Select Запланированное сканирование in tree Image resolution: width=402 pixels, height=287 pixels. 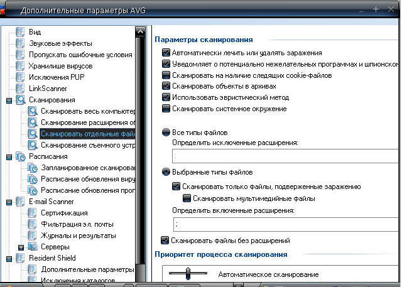87,168
